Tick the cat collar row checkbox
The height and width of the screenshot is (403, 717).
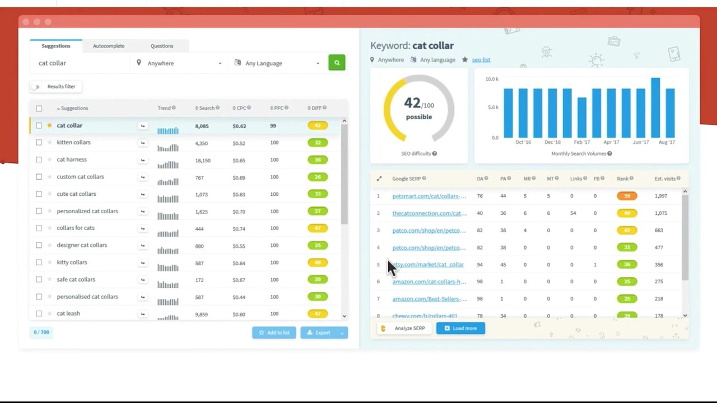(39, 126)
